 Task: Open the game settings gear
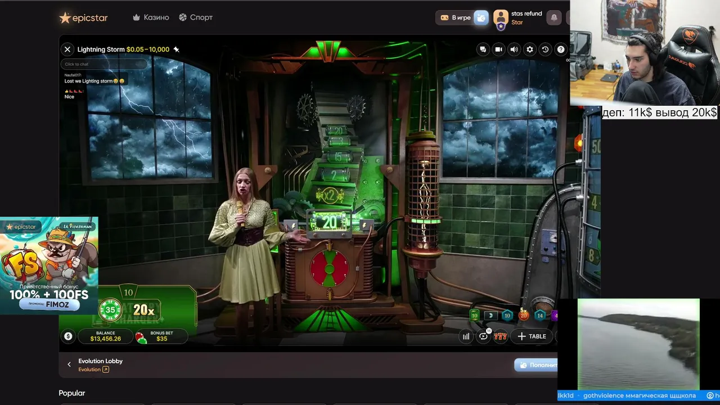pyautogui.click(x=529, y=49)
